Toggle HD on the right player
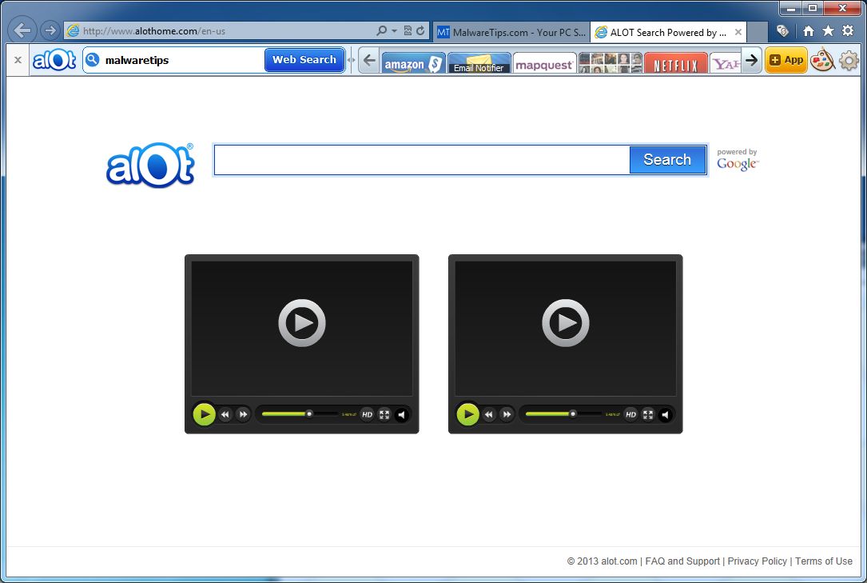Viewport: 867px width, 583px height. (x=631, y=414)
